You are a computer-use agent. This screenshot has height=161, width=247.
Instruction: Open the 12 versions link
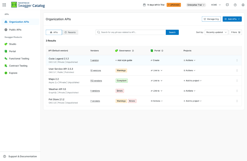pyautogui.click(x=96, y=71)
